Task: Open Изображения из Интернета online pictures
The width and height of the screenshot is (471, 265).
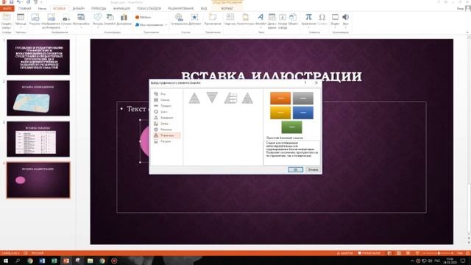Action: [x=51, y=18]
